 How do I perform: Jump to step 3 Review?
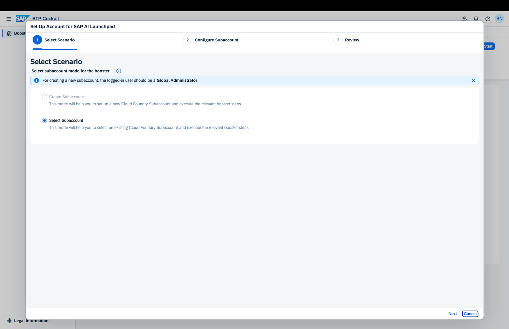[346, 40]
